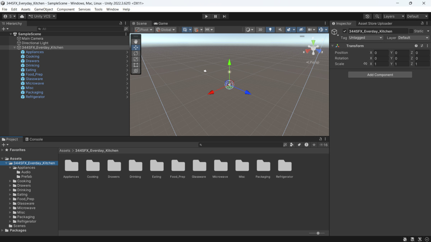The height and width of the screenshot is (242, 431).
Task: Toggle scene audio mute
Action: click(280, 30)
